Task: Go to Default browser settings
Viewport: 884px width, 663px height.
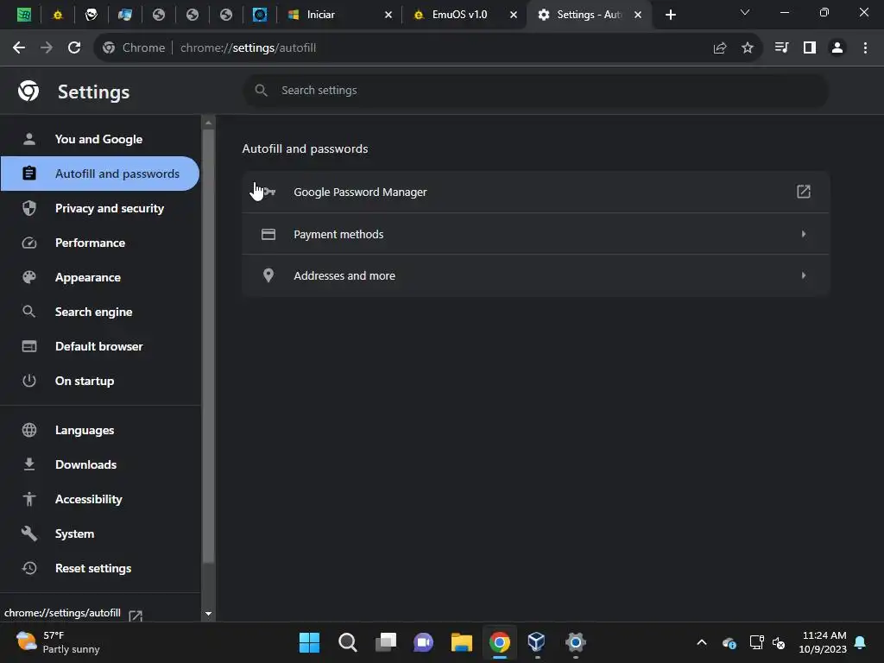Action: pos(100,346)
